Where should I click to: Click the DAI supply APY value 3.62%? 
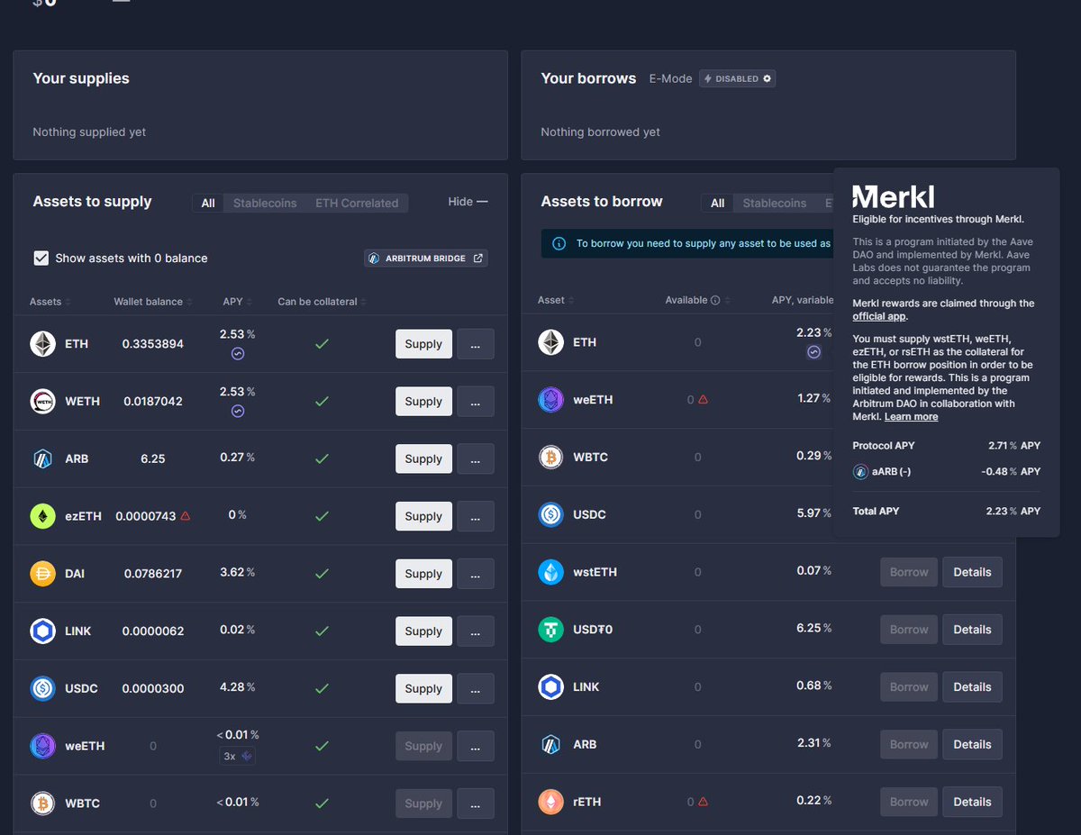pos(238,572)
